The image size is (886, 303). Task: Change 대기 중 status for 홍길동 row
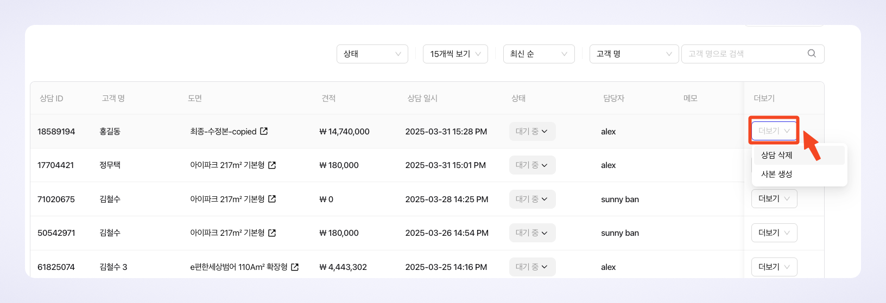(x=532, y=131)
